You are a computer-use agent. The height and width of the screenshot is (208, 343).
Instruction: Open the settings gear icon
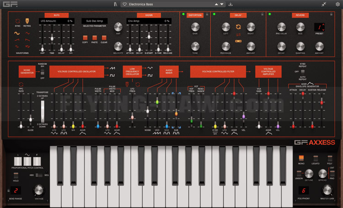(338, 4)
